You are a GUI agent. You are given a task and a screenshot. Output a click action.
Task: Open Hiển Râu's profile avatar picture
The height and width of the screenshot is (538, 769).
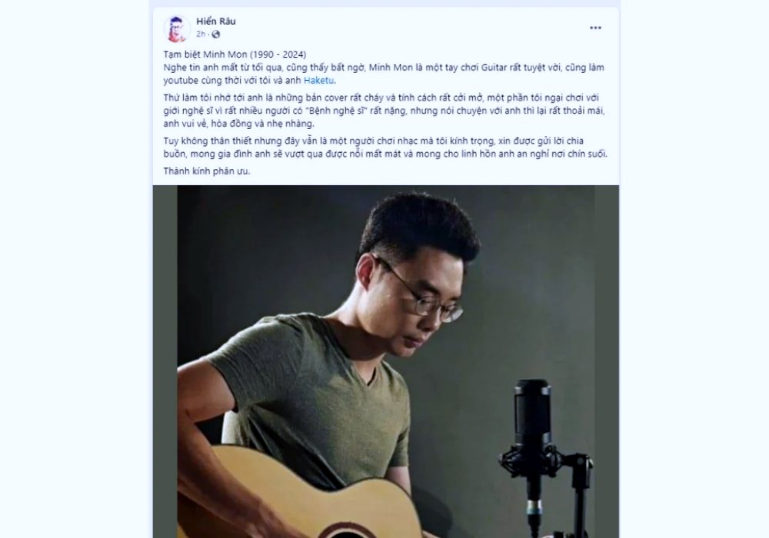pyautogui.click(x=177, y=28)
